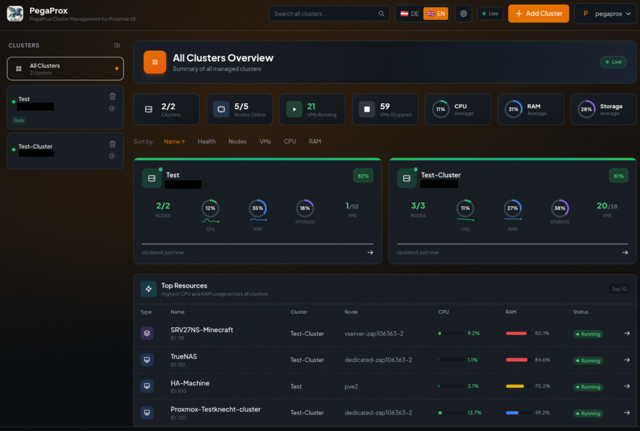Click the collapse sidebar icon beside CLUSTERS
Viewport: 640px width, 431px height.
click(x=117, y=45)
